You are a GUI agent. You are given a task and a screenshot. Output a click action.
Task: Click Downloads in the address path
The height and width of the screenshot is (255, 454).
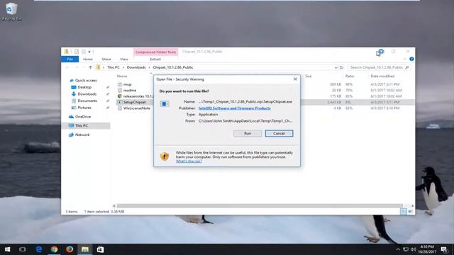pos(136,67)
